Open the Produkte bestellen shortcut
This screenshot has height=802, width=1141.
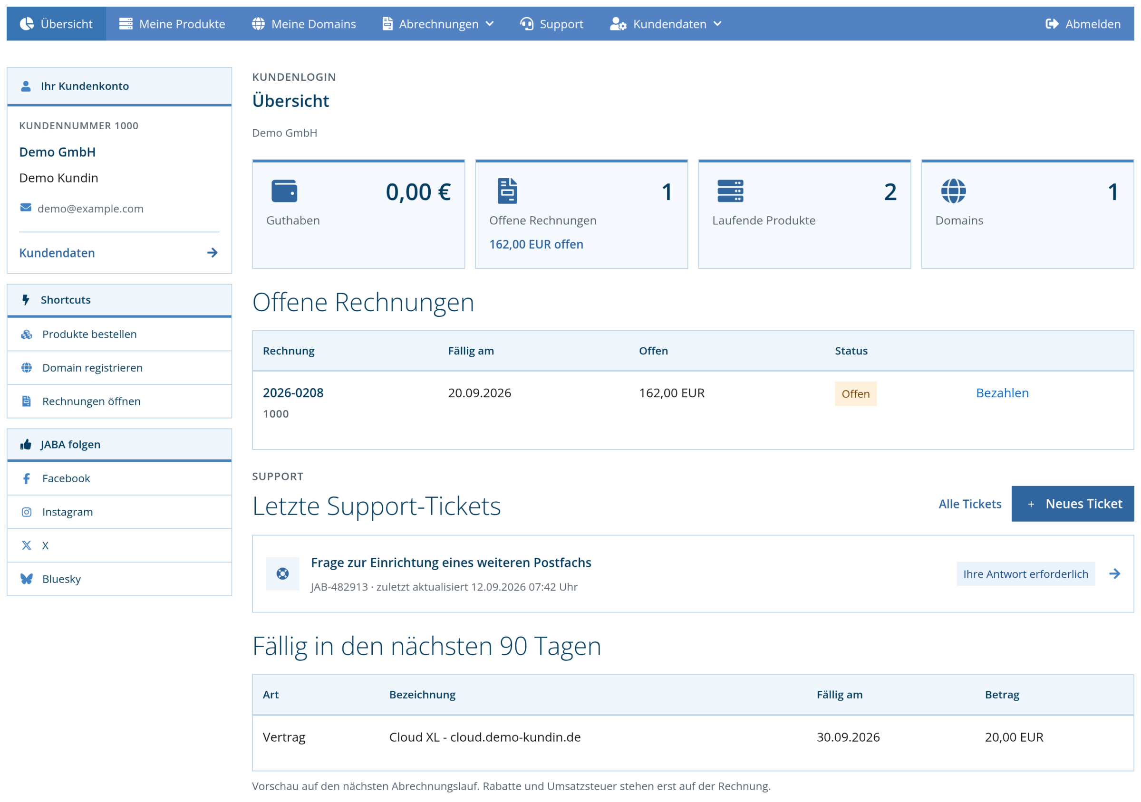(x=119, y=334)
